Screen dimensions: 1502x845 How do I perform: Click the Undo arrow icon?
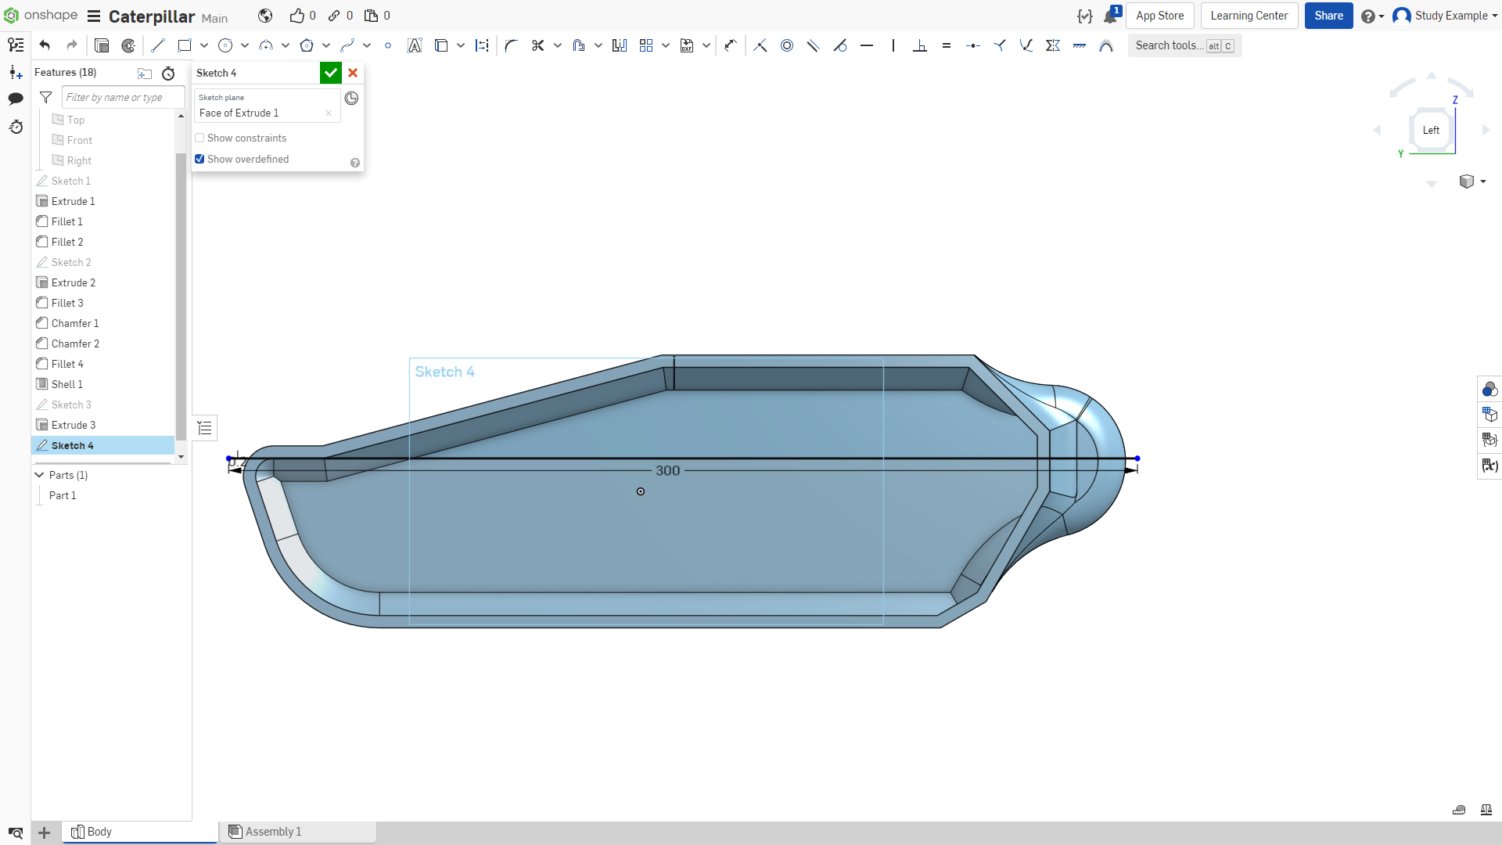[x=45, y=45]
